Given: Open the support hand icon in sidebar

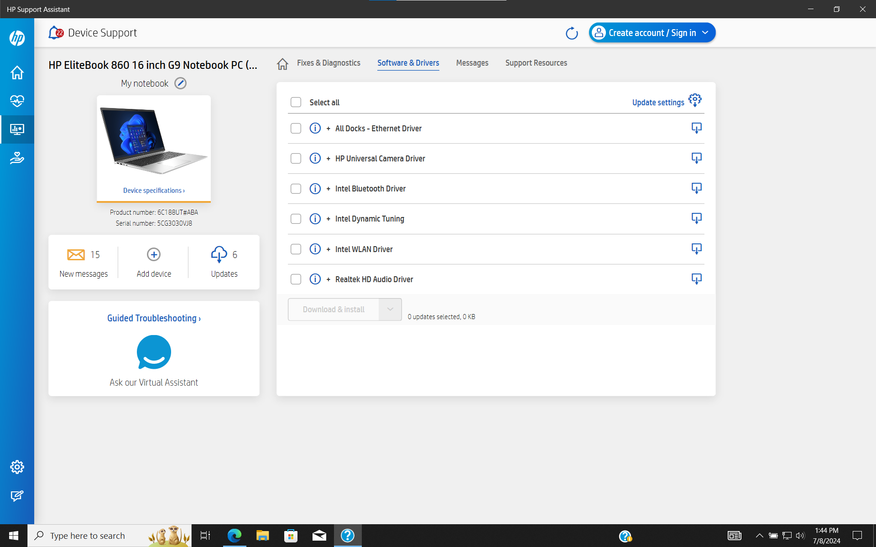Looking at the screenshot, I should (x=17, y=158).
